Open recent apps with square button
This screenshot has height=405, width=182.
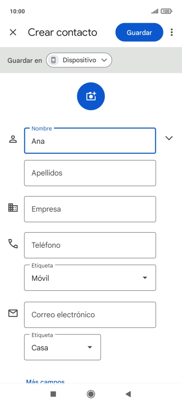53,394
